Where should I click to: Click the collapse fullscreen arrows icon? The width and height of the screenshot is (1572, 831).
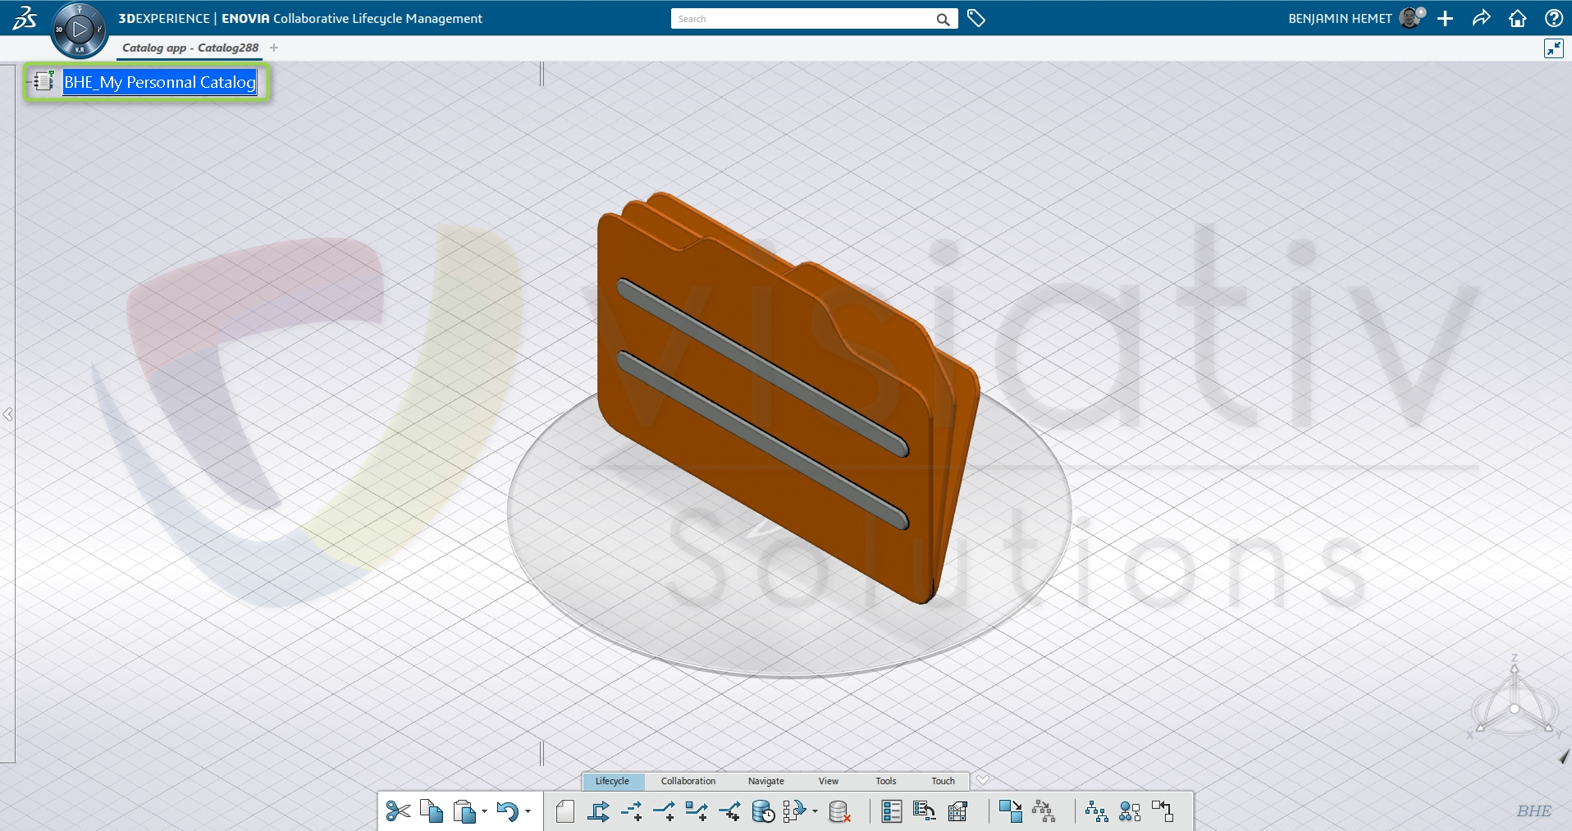point(1553,48)
